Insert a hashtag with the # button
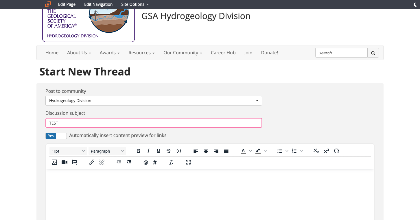 (155, 162)
